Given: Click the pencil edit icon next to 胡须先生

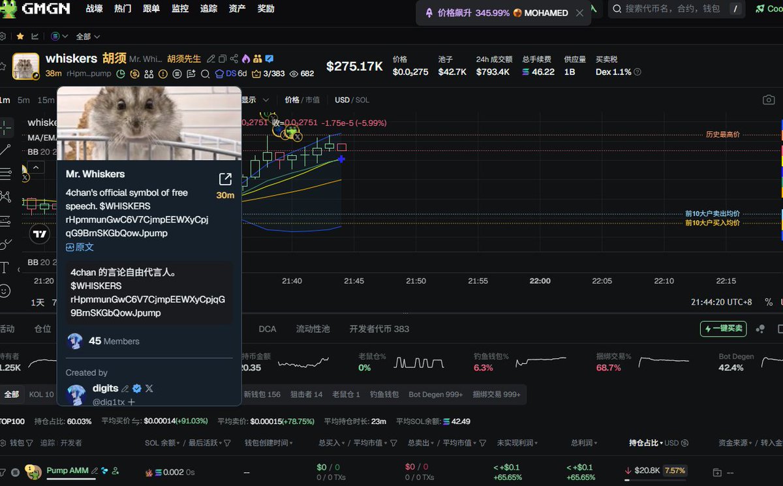Looking at the screenshot, I should 211,59.
